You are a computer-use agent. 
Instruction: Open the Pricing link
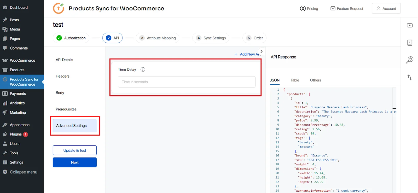(x=309, y=9)
